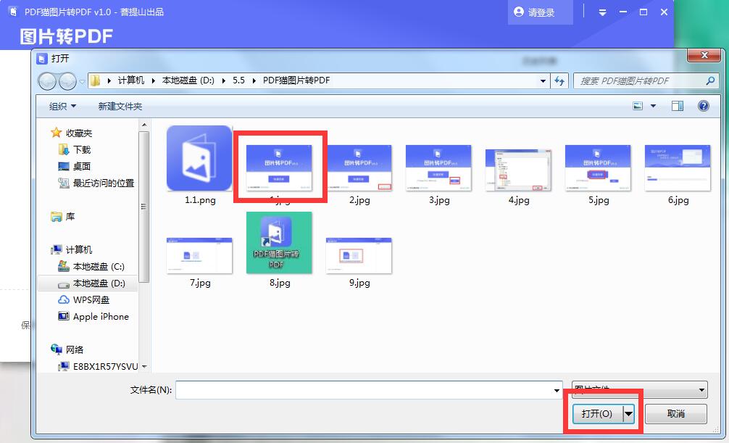Click the back navigation arrow button
Viewport: 729px width, 443px height.
47,80
